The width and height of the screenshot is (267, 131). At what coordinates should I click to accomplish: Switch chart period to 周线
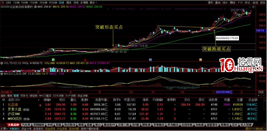tap(69, 3)
